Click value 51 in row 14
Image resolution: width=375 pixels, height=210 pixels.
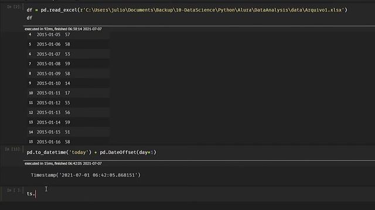[x=67, y=132]
